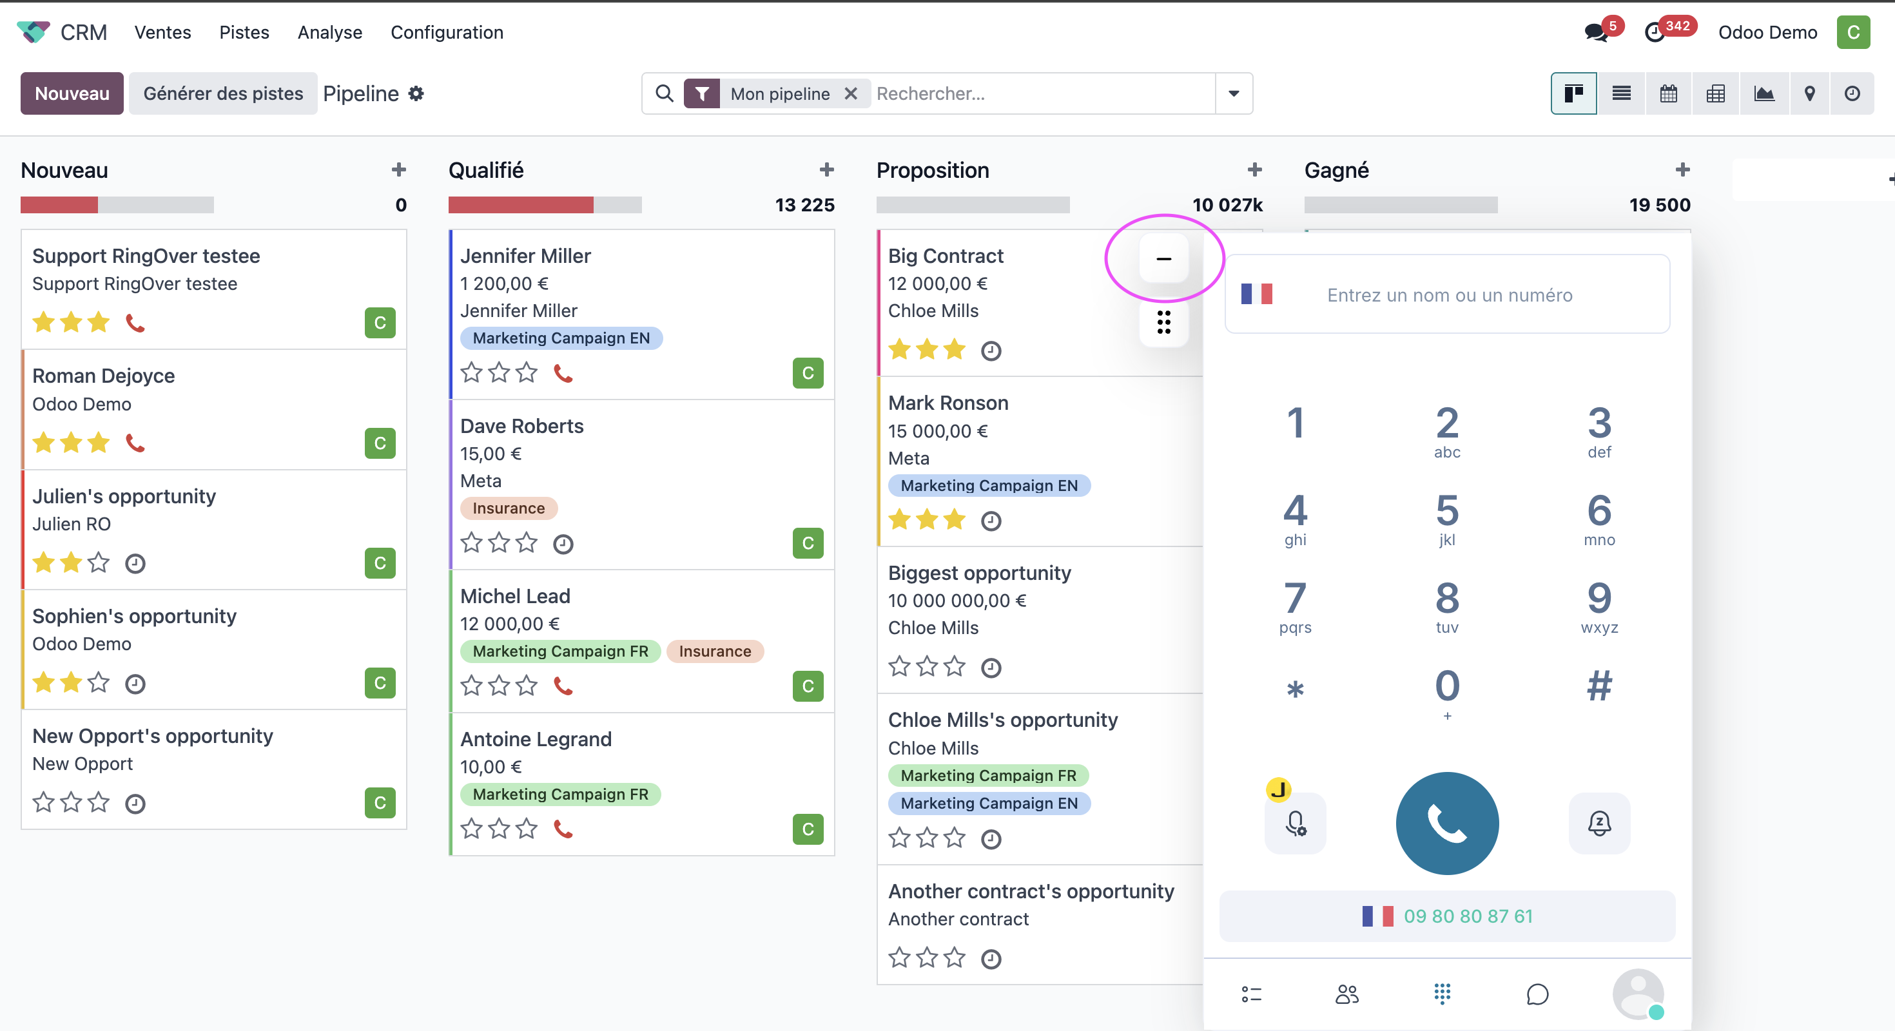The height and width of the screenshot is (1031, 1895).
Task: Add a quick card in Qualifié column
Action: (827, 170)
